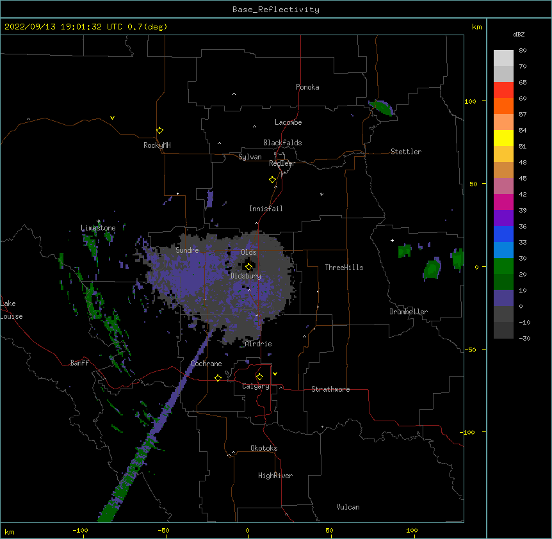552x539 pixels.
Task: Pick the bright yellow swatch below 54 dBZ
Action: (x=503, y=138)
